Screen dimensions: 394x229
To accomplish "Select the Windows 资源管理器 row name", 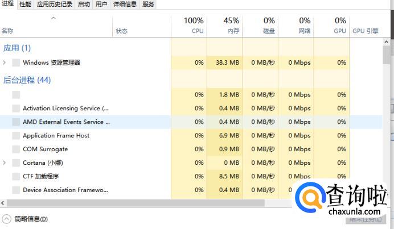I will [x=51, y=63].
